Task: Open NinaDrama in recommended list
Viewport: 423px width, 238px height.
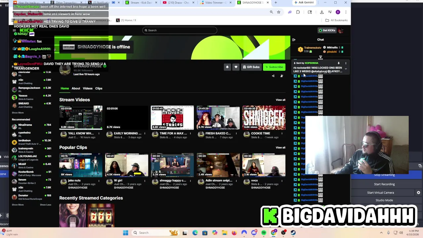Action: click(31, 126)
